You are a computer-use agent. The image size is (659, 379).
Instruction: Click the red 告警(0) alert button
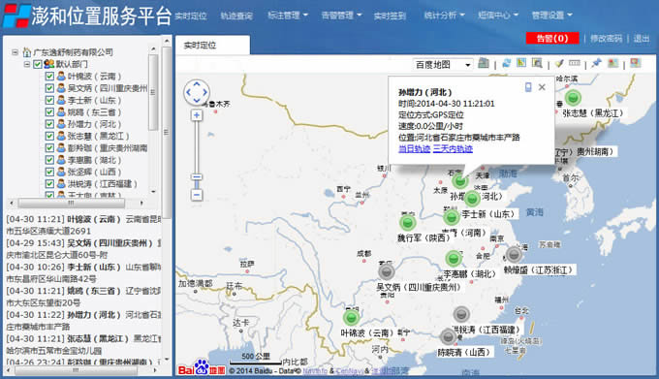pyautogui.click(x=552, y=38)
